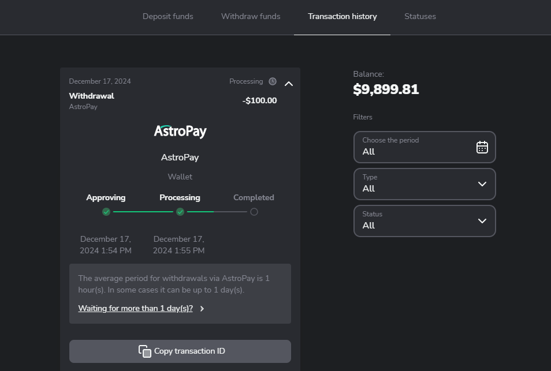Image resolution: width=551 pixels, height=371 pixels.
Task: Expand the Status filter dropdown
Action: click(x=425, y=221)
